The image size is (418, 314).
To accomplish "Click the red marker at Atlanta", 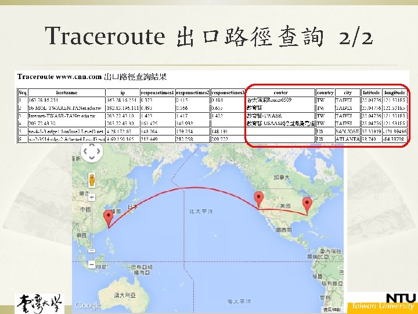I will point(307,206).
